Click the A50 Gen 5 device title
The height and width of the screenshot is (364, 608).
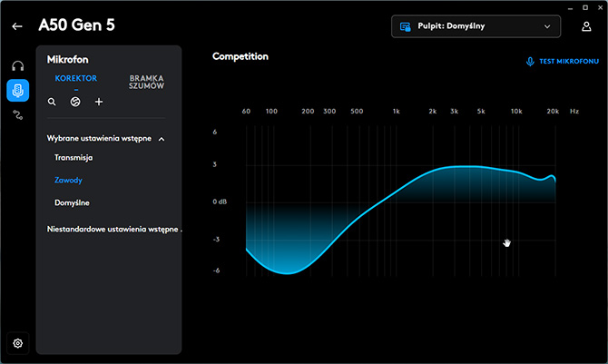point(77,25)
